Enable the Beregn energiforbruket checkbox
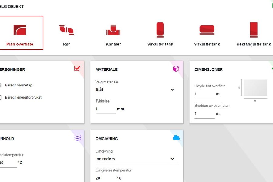The width and height of the screenshot is (273, 182). point(1,97)
